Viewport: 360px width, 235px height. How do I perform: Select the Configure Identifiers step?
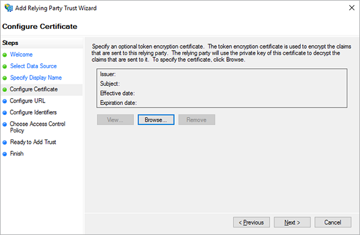click(x=33, y=112)
